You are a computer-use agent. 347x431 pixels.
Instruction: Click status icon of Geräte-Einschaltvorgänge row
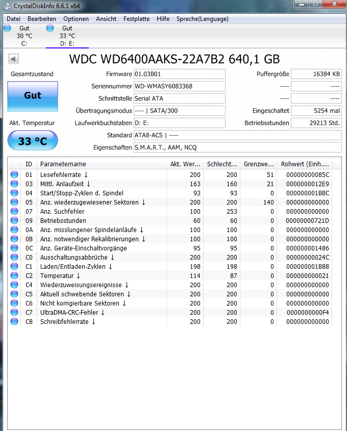[14, 248]
